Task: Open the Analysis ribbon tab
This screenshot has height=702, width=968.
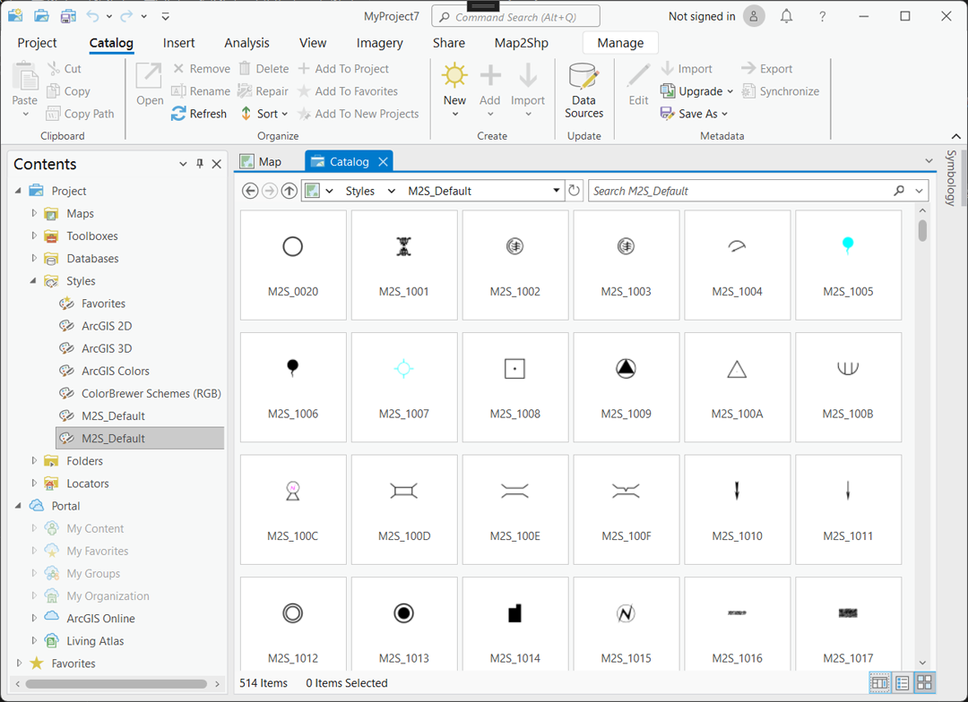Action: [x=246, y=43]
